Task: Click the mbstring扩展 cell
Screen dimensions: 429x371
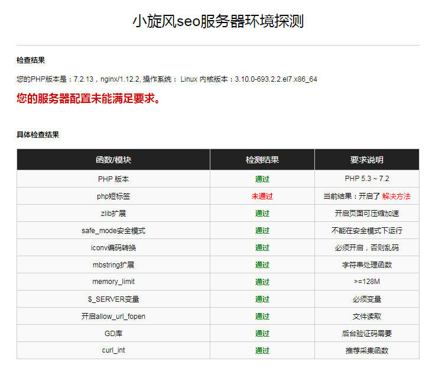Action: 113,265
